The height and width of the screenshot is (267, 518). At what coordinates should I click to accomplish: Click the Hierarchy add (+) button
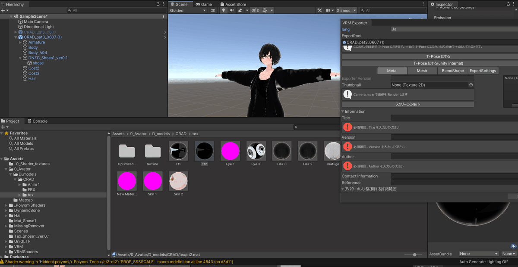[3, 10]
